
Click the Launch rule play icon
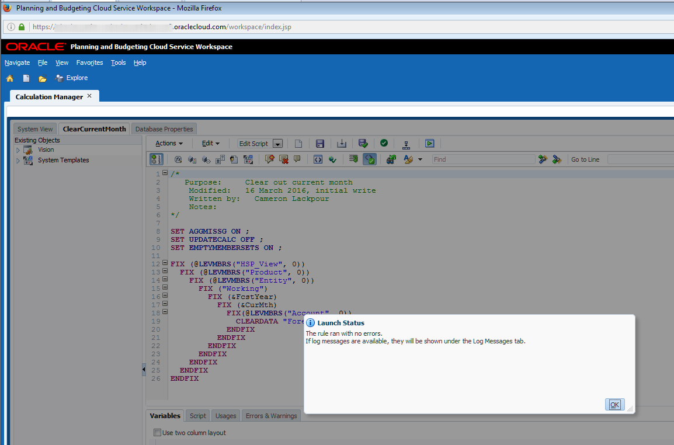tap(429, 144)
